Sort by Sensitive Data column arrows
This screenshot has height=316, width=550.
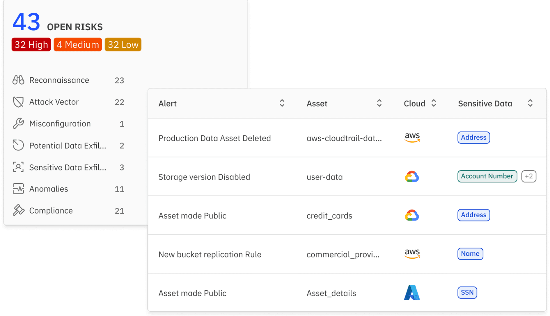click(530, 103)
